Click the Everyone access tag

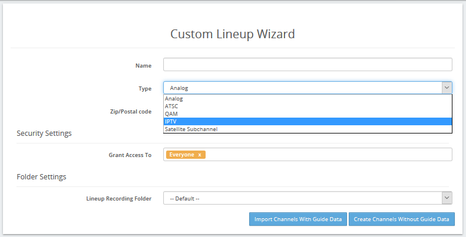pos(181,155)
